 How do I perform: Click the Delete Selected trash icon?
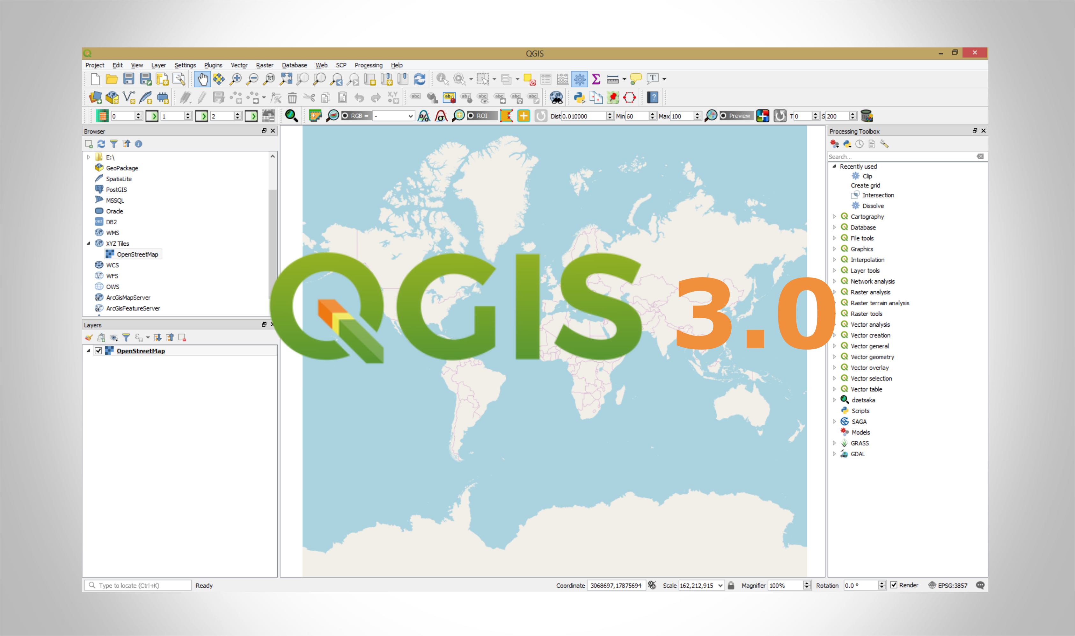coord(292,98)
